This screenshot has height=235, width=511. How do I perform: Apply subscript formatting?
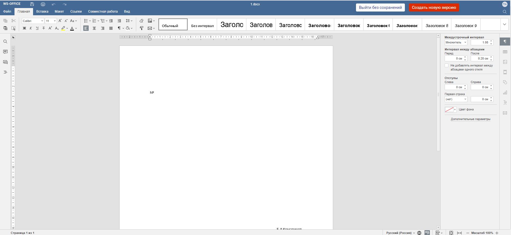click(x=57, y=28)
